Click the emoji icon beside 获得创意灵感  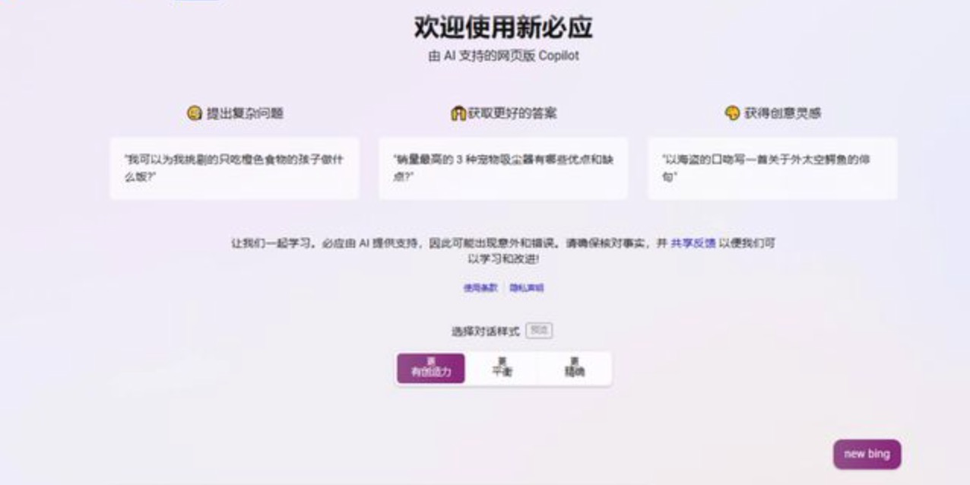click(732, 113)
